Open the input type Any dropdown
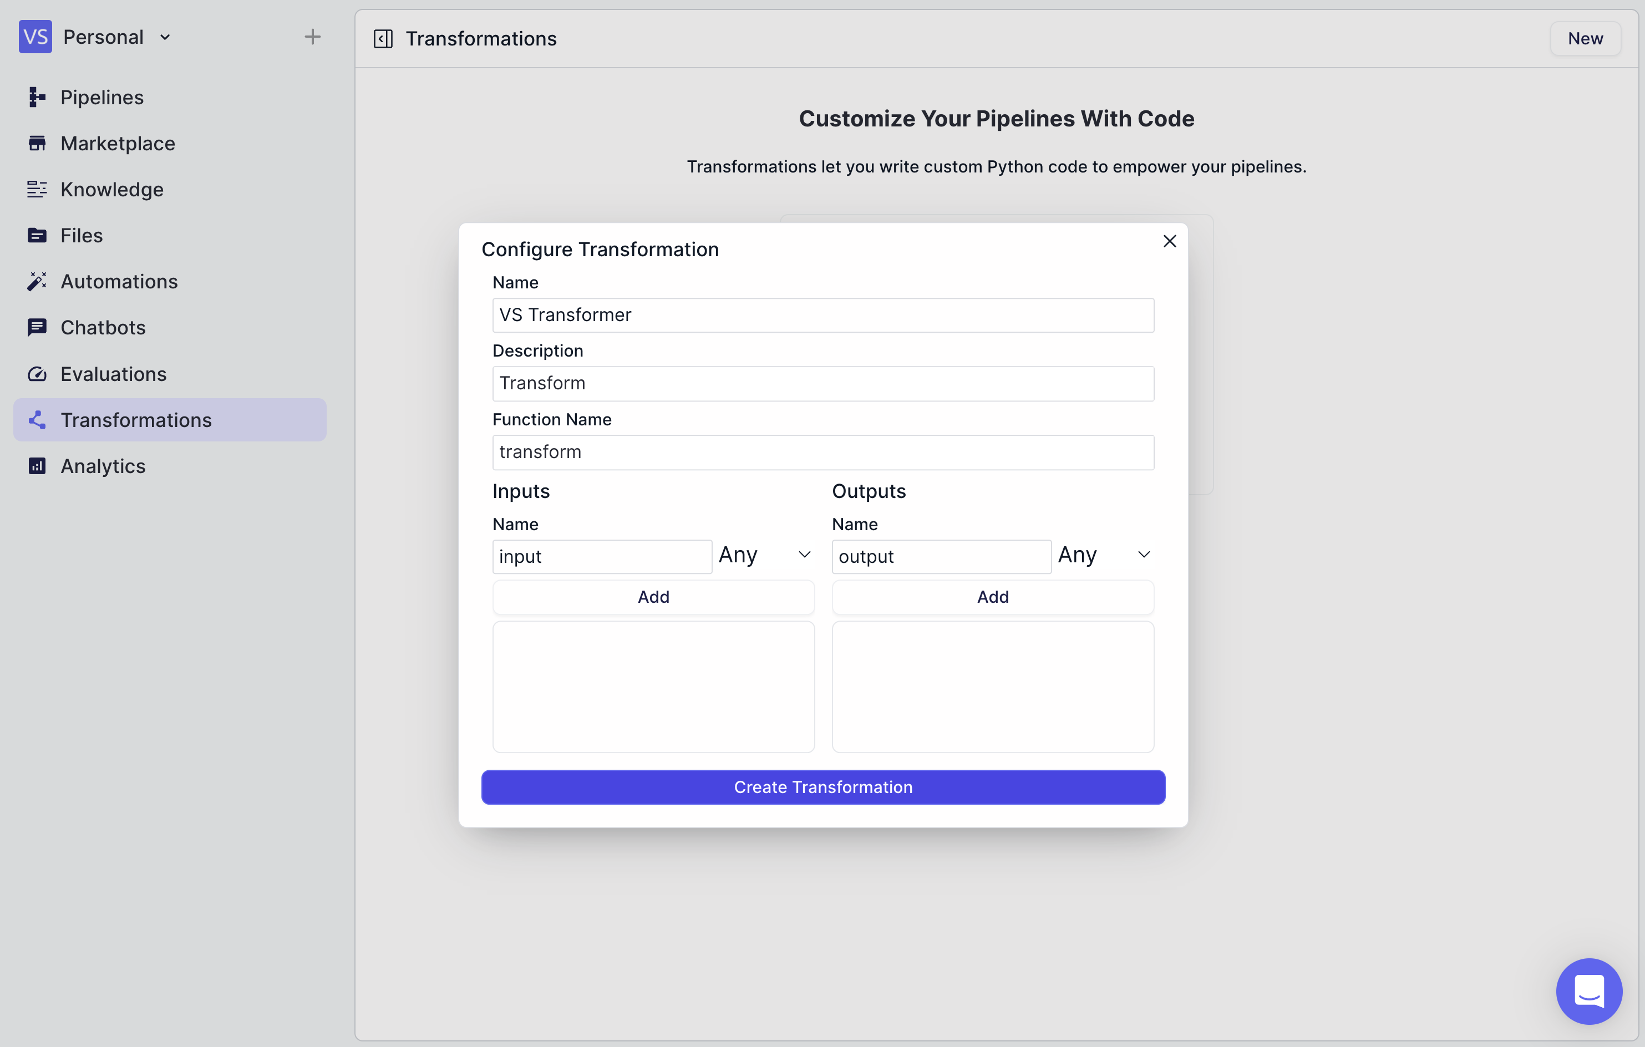This screenshot has width=1645, height=1047. 764,555
